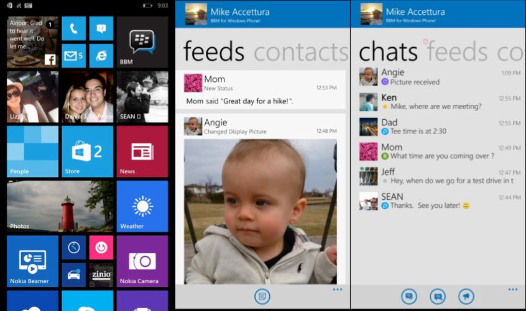
Task: Open Mom's chat 'What time are you coming over'
Action: pos(440,151)
